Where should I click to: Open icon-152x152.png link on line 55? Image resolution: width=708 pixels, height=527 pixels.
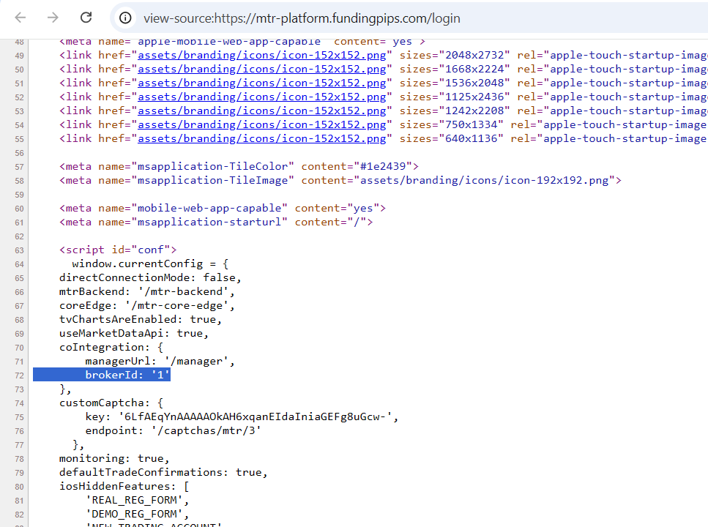click(262, 138)
